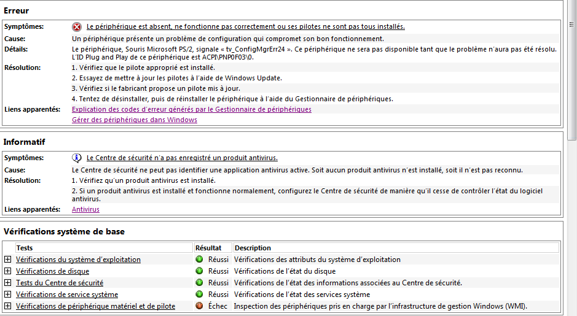Click text 'Vérifiez que le pilote approprié est installé'
Viewport: 577px width, 316px height.
144,67
